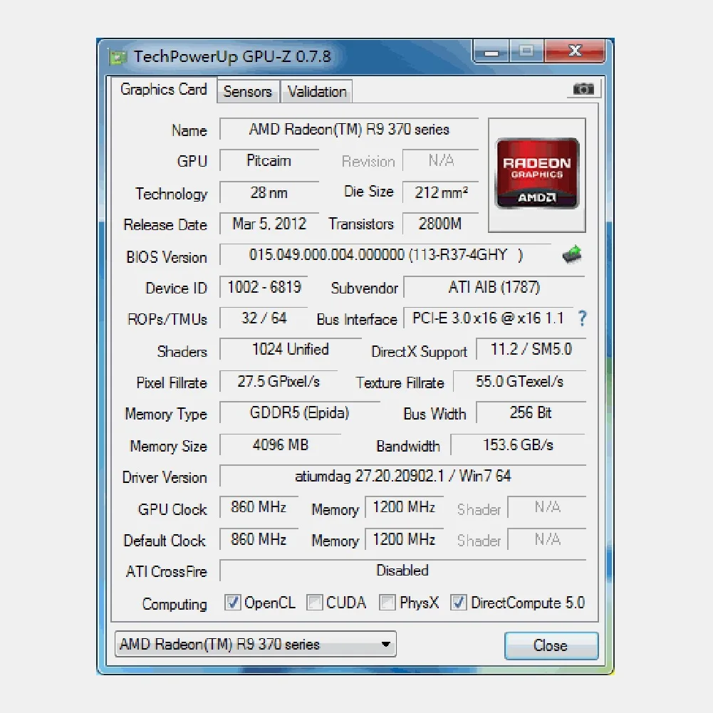Switch to the Validation tab

coord(317,91)
